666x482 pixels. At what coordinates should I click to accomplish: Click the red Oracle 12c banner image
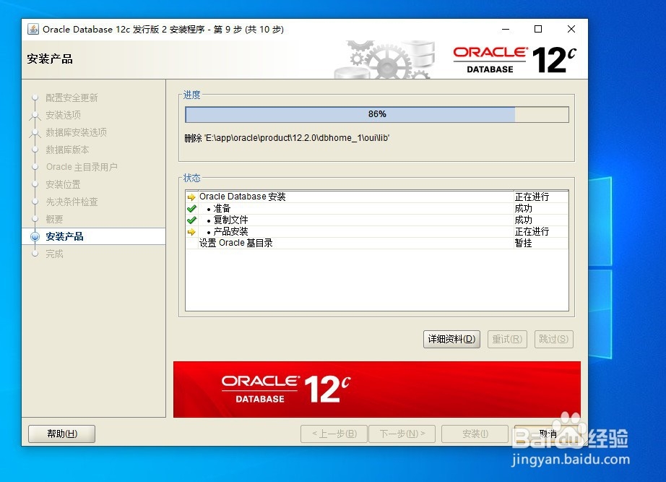click(376, 389)
